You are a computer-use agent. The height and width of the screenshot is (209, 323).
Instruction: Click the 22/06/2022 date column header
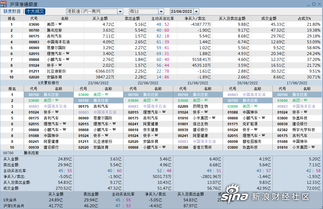[x=148, y=83]
